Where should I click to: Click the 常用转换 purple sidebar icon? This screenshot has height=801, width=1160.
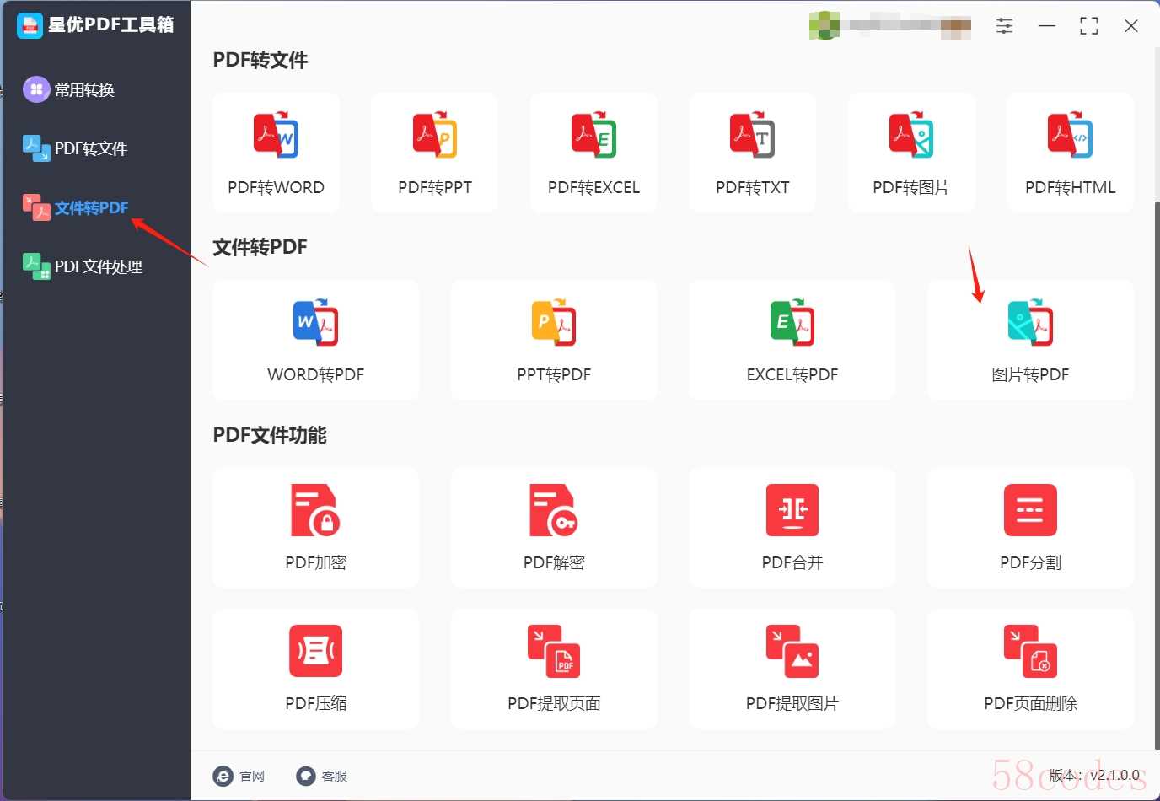36,89
